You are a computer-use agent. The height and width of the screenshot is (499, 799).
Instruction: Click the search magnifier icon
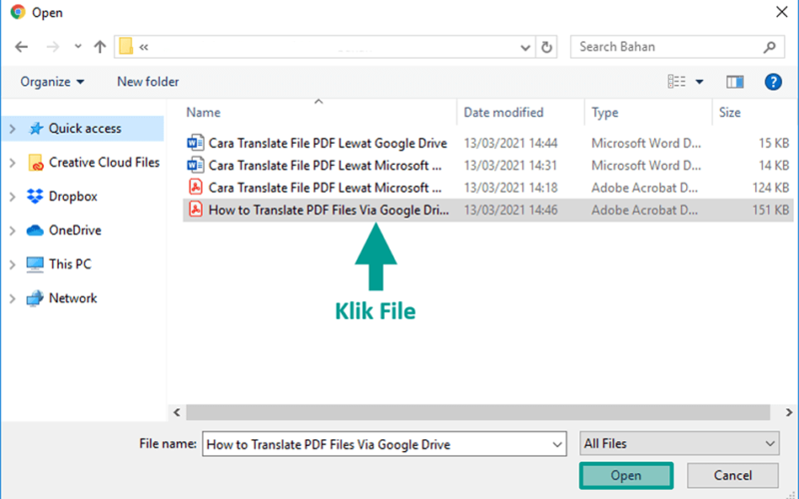click(769, 47)
